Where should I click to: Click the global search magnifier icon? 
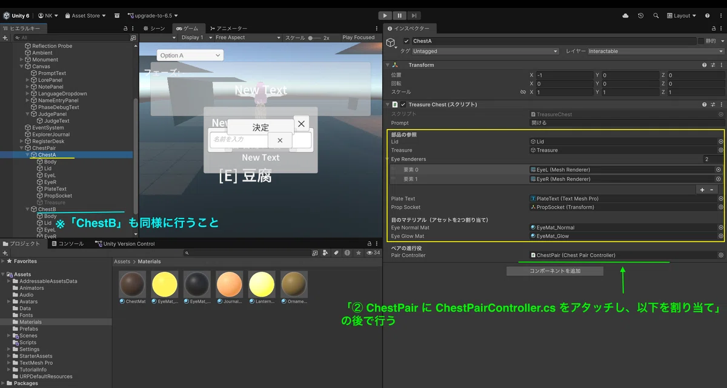click(x=656, y=16)
